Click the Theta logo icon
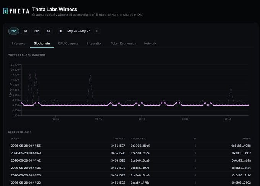 [x=5, y=11]
